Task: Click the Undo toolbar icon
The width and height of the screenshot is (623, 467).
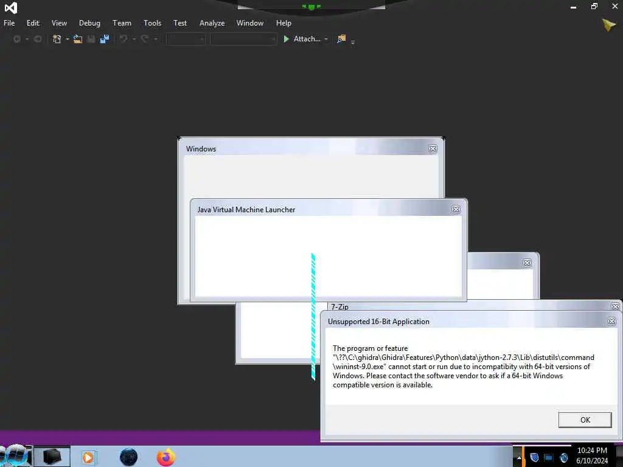Action: point(124,39)
